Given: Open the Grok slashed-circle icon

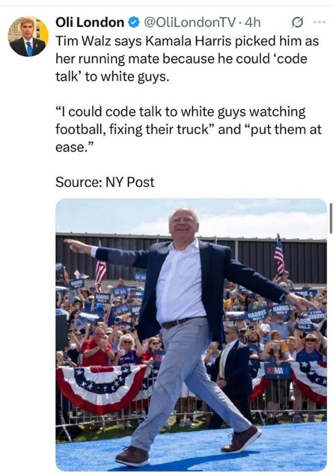Looking at the screenshot, I should pyautogui.click(x=297, y=23).
